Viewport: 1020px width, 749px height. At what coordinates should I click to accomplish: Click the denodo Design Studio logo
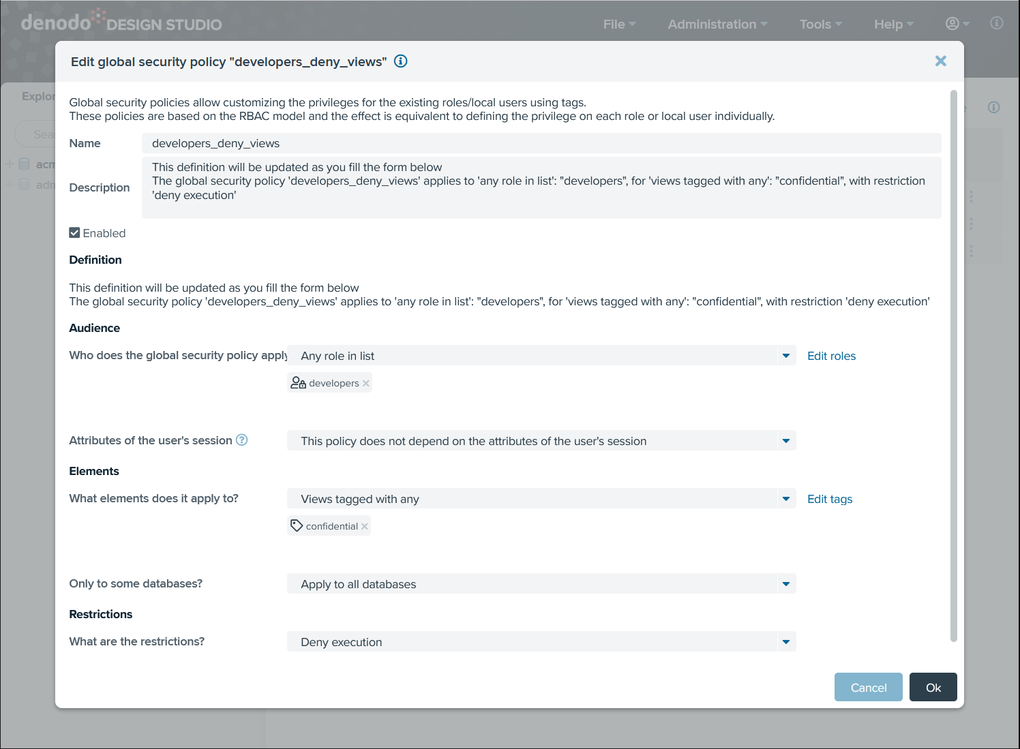pyautogui.click(x=121, y=22)
